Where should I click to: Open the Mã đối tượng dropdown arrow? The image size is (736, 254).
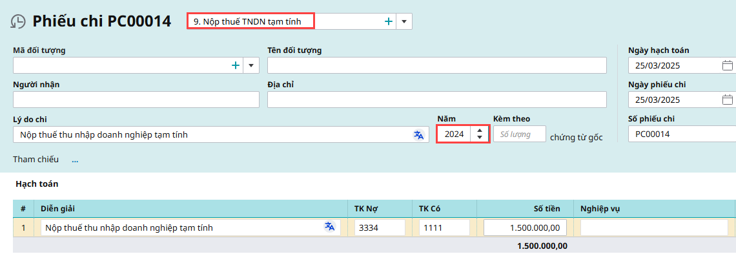(251, 65)
